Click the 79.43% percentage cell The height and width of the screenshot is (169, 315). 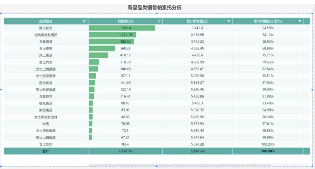click(x=268, y=62)
